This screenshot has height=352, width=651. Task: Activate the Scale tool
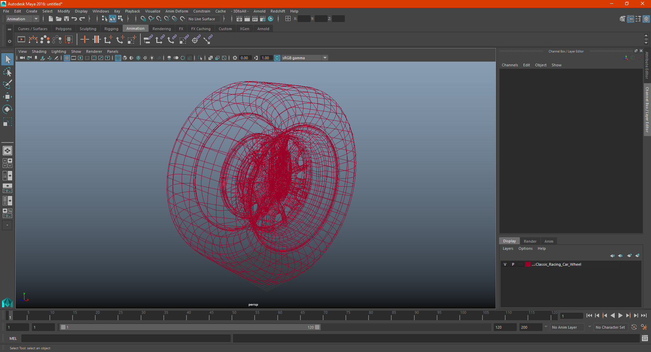click(x=7, y=122)
